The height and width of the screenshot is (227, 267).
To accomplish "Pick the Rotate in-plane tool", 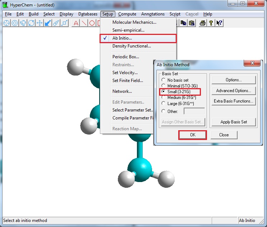I will click(x=31, y=23).
